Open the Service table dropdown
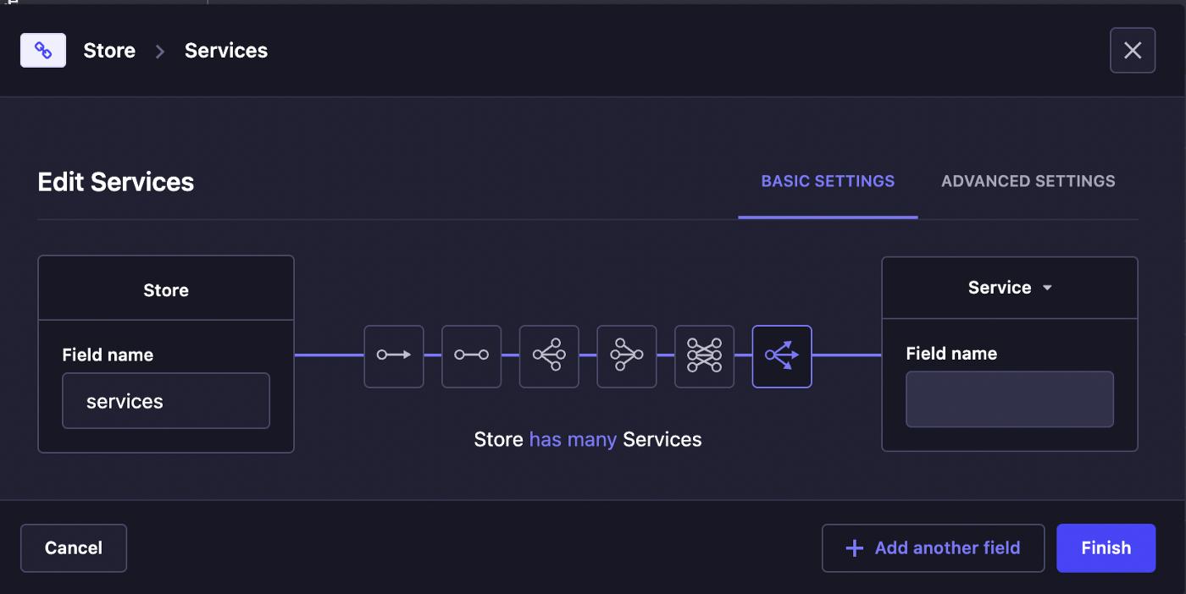This screenshot has width=1186, height=594. pos(1008,288)
